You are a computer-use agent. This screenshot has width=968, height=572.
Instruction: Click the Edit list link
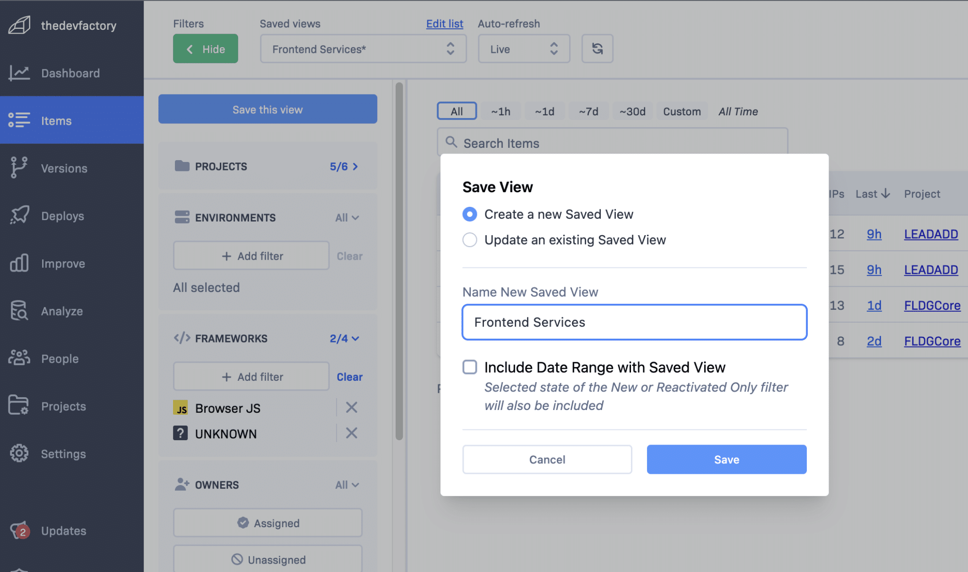(444, 24)
